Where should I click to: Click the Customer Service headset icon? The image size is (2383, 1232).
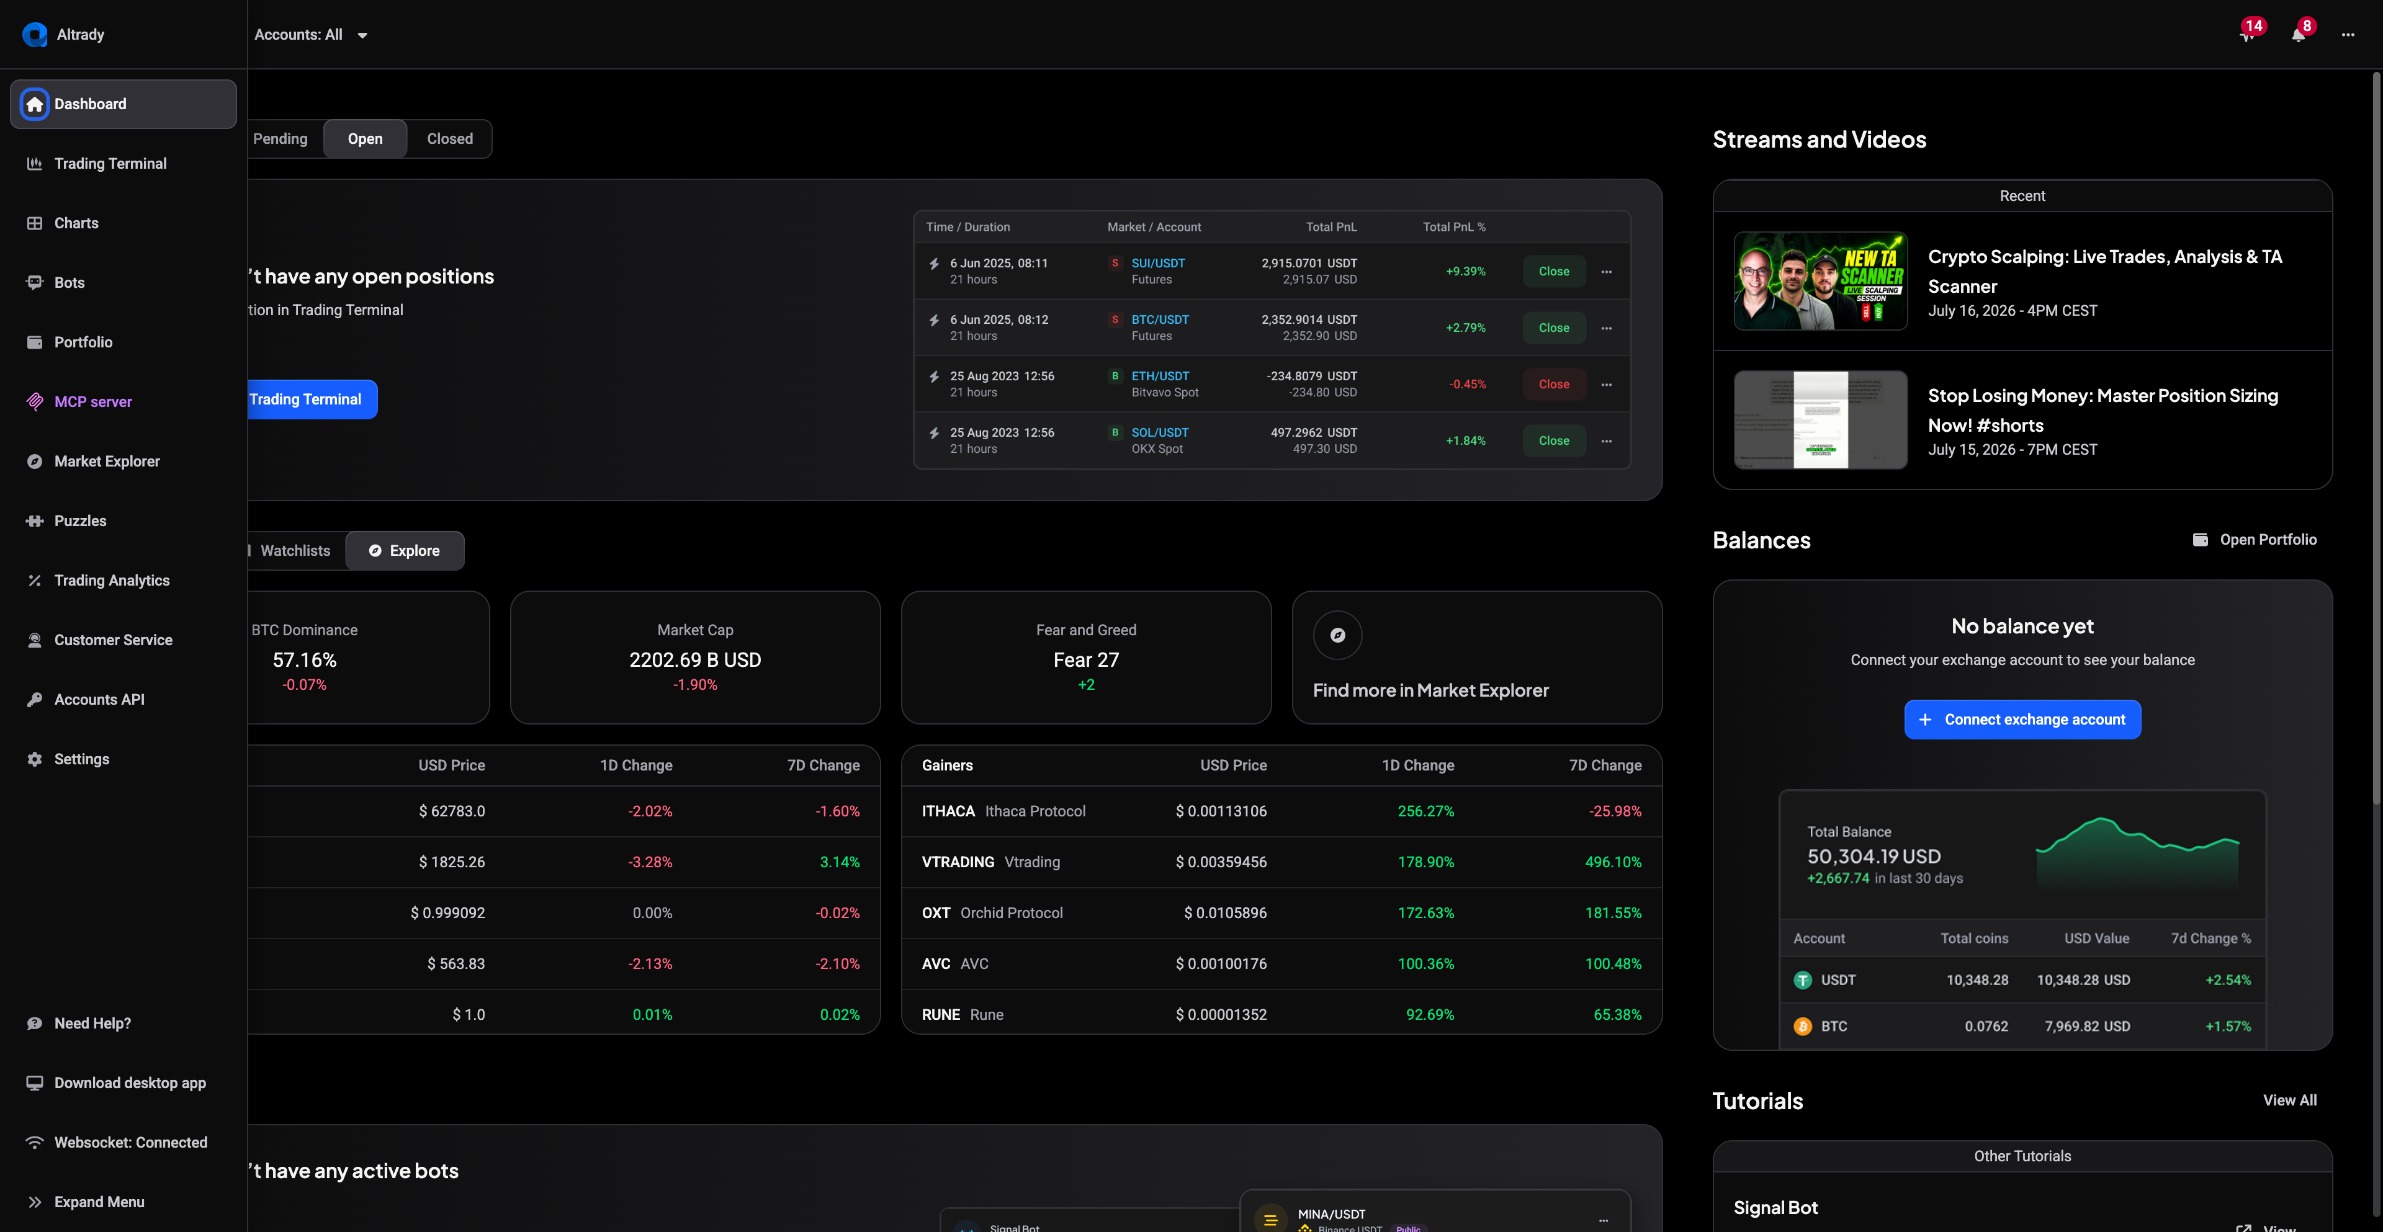point(34,640)
